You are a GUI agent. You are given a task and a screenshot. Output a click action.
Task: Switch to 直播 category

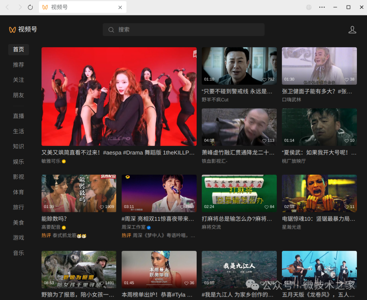point(19,116)
